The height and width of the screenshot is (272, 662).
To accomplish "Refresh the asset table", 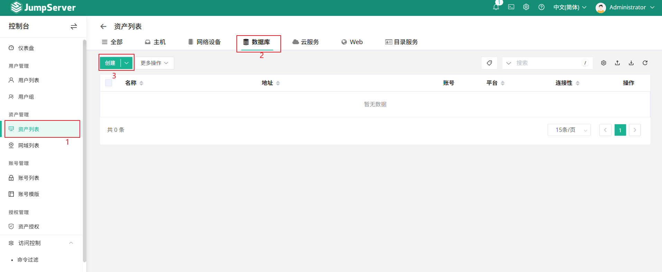I will tap(645, 63).
